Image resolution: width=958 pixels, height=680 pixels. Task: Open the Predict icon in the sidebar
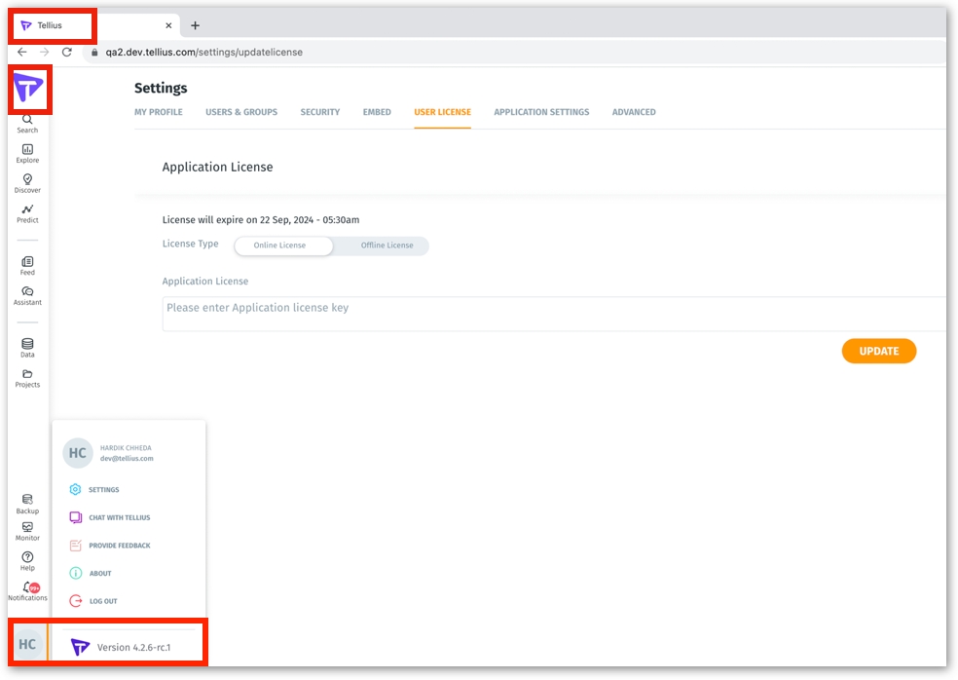(27, 210)
